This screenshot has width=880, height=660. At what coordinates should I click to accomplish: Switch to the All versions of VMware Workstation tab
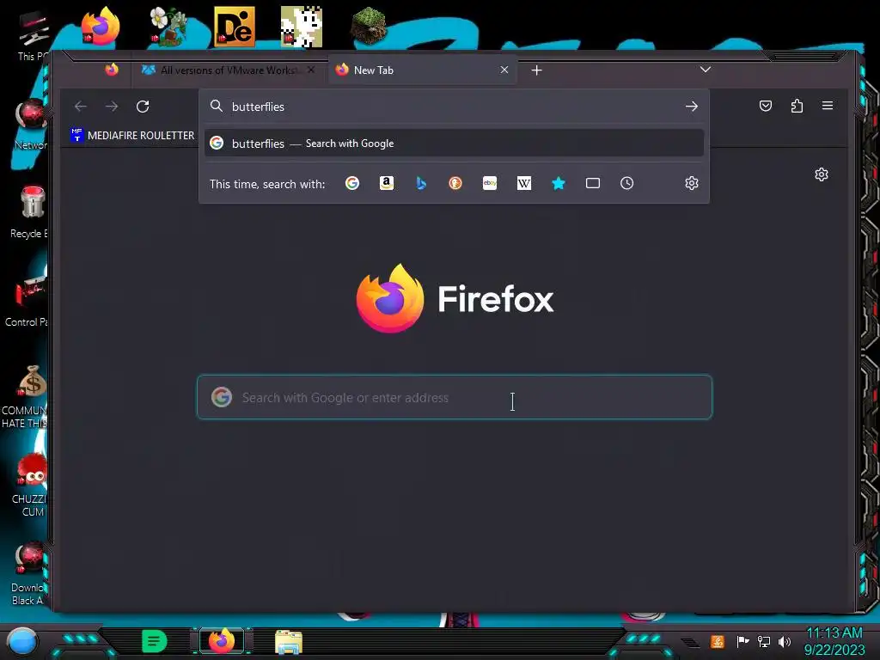(x=229, y=70)
